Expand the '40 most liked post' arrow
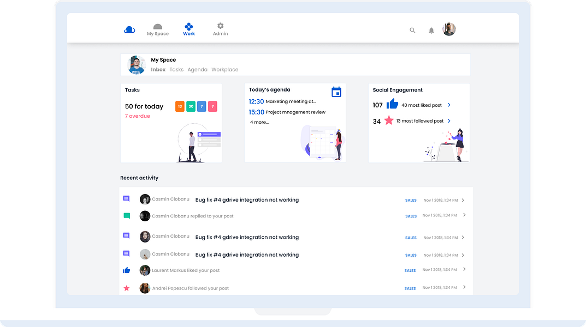The image size is (586, 327). [449, 105]
